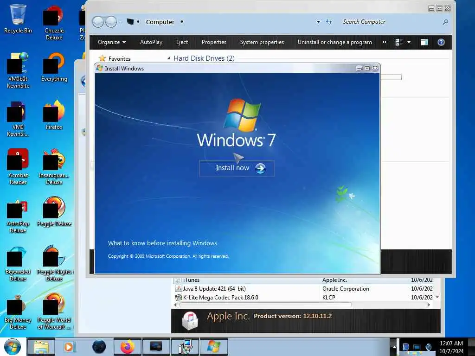The width and height of the screenshot is (475, 356).
Task: Toggle the preview pane in Computer window
Action: (x=424, y=42)
